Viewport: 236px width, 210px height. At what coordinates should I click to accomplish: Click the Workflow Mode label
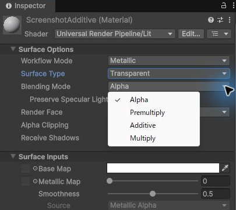pyautogui.click(x=47, y=61)
